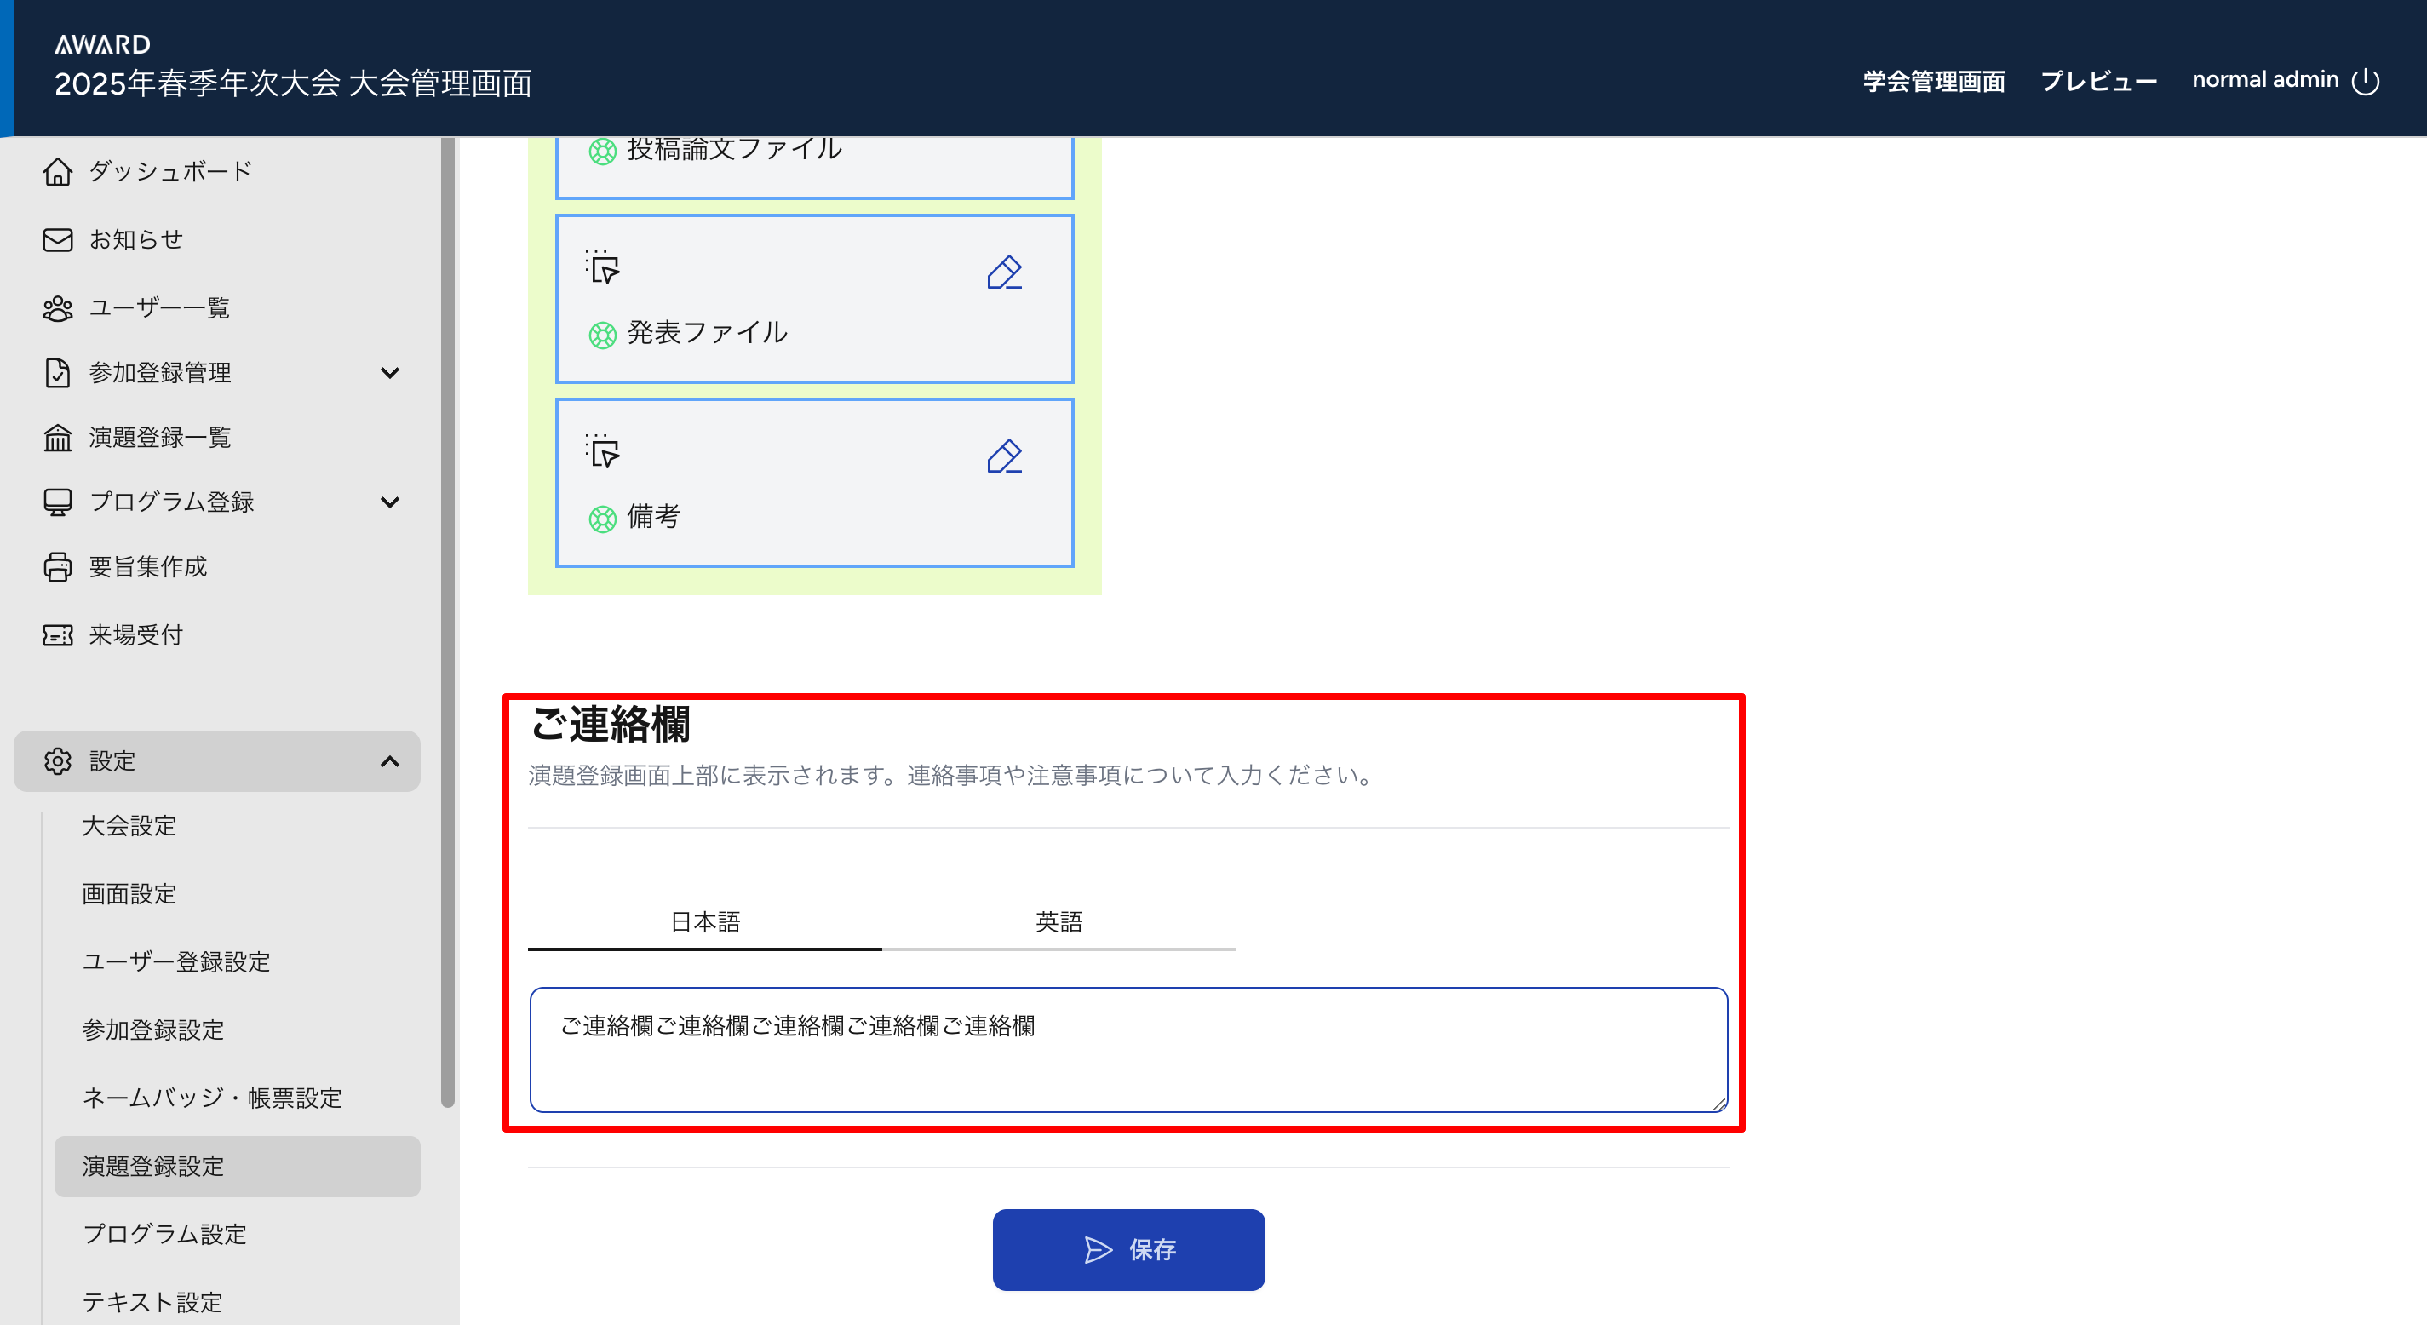The height and width of the screenshot is (1325, 2427).
Task: Click the edit pencil icon for 備考
Action: point(1004,456)
